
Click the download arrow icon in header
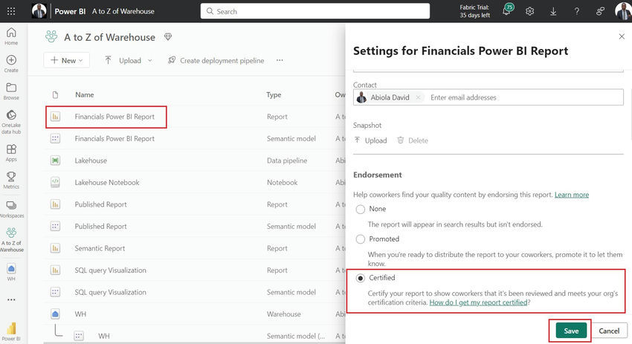tap(553, 11)
